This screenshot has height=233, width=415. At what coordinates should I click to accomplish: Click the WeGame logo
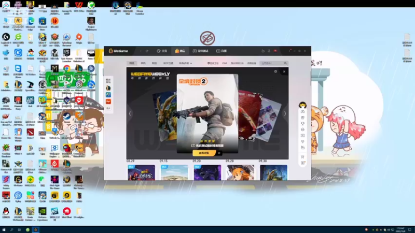tap(118, 51)
